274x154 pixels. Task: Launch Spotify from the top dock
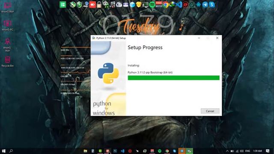point(152,5)
